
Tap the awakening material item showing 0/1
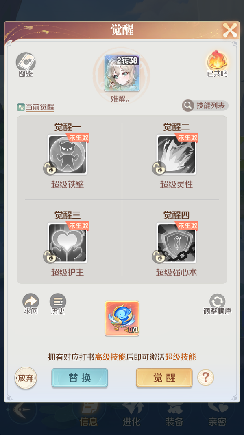click(122, 318)
